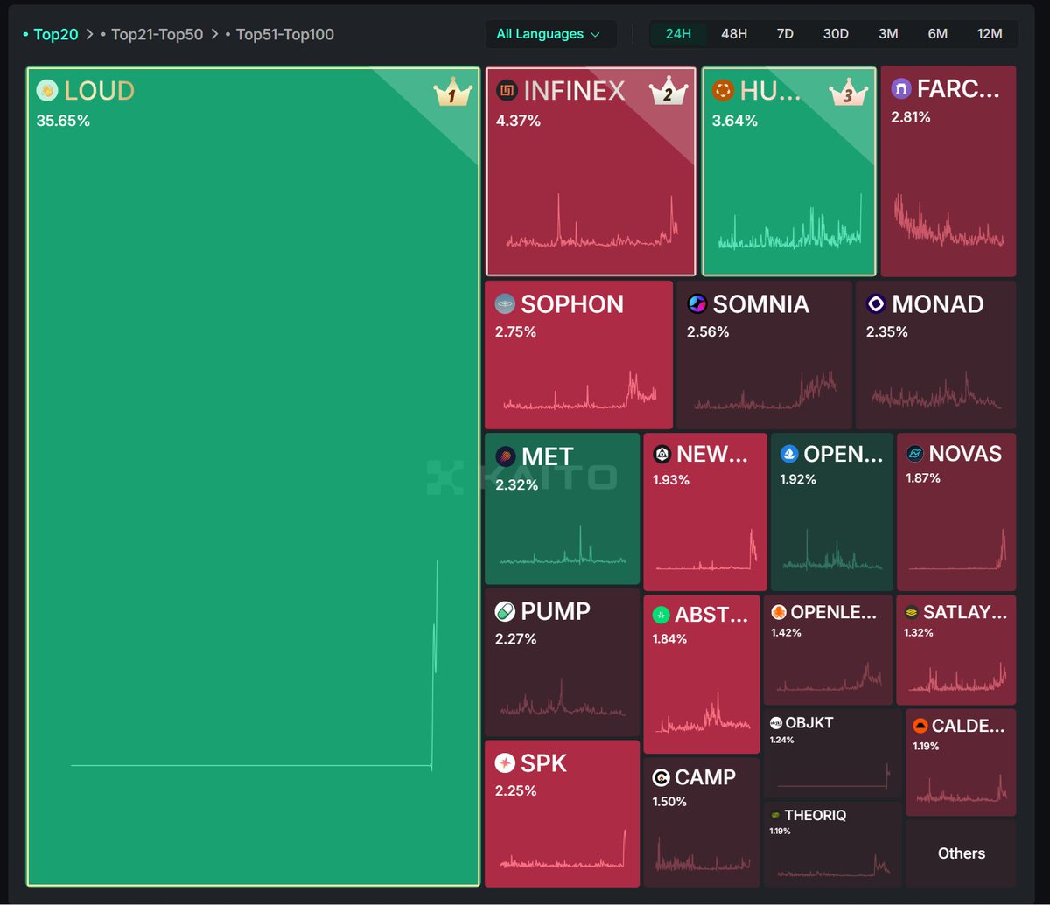The image size is (1050, 905).
Task: Switch to the 3M time range
Action: [888, 34]
